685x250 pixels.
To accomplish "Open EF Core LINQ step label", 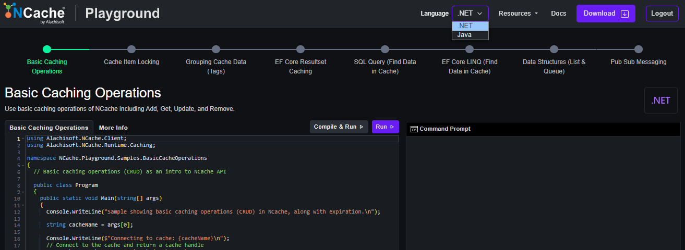I will pos(470,67).
